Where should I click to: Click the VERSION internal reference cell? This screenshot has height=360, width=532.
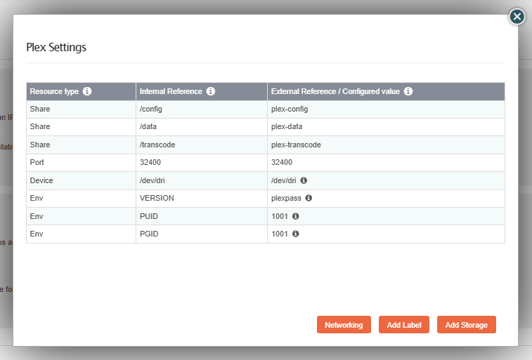(x=157, y=198)
